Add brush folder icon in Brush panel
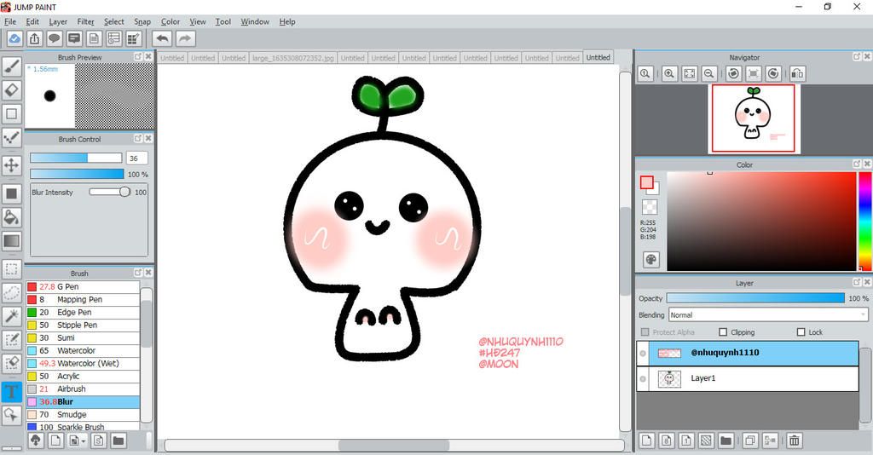This screenshot has width=873, height=455. point(118,441)
